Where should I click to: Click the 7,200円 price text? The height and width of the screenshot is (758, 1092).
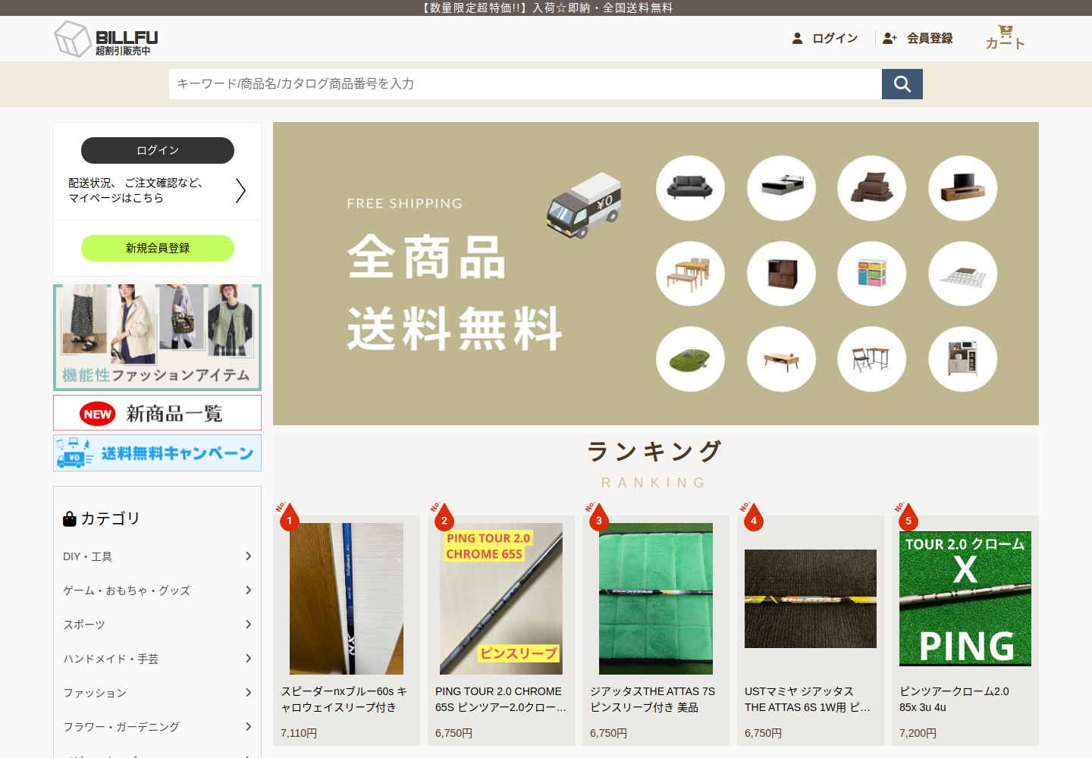click(918, 733)
